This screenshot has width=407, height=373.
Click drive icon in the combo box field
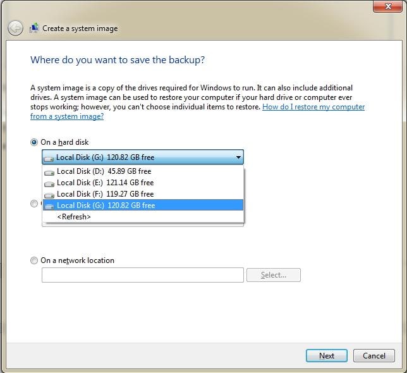(49, 158)
